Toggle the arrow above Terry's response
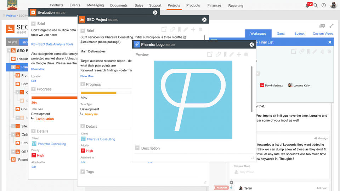This screenshot has height=191, width=340. click(231, 183)
